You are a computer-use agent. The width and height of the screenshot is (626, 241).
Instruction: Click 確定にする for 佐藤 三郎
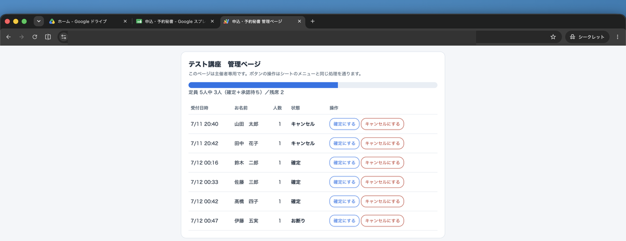click(344, 182)
